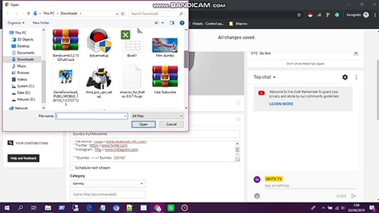Select the imacros_for_firefox xpi file

coord(132,81)
